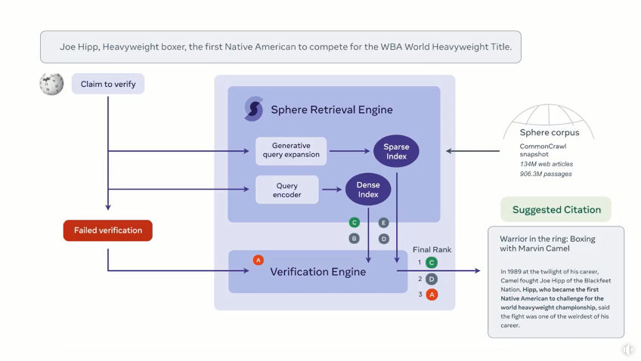Select the Generative query expansion box

click(x=291, y=151)
